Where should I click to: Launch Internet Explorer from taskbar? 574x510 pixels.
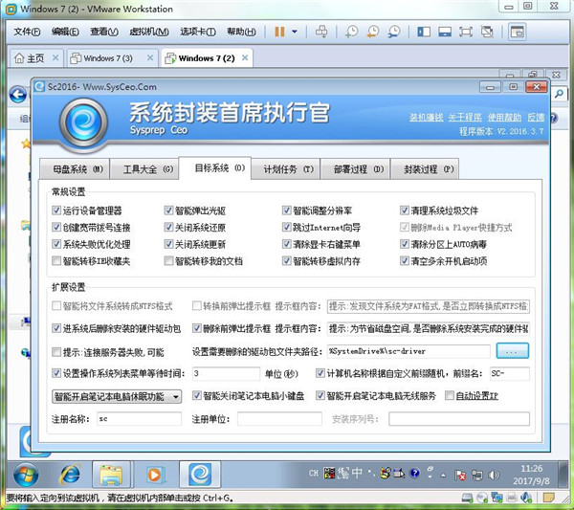pyautogui.click(x=70, y=475)
